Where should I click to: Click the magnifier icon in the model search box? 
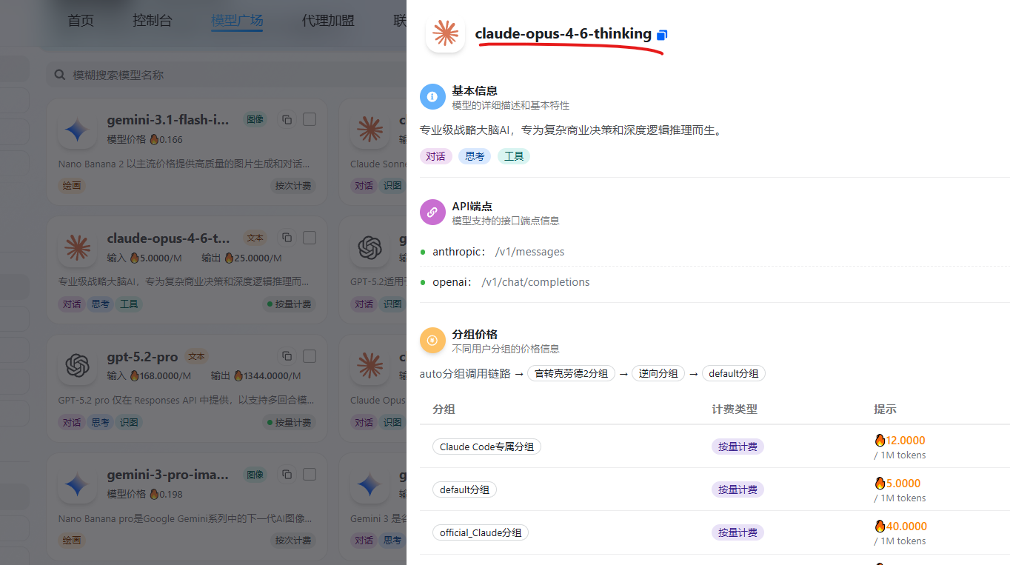60,75
